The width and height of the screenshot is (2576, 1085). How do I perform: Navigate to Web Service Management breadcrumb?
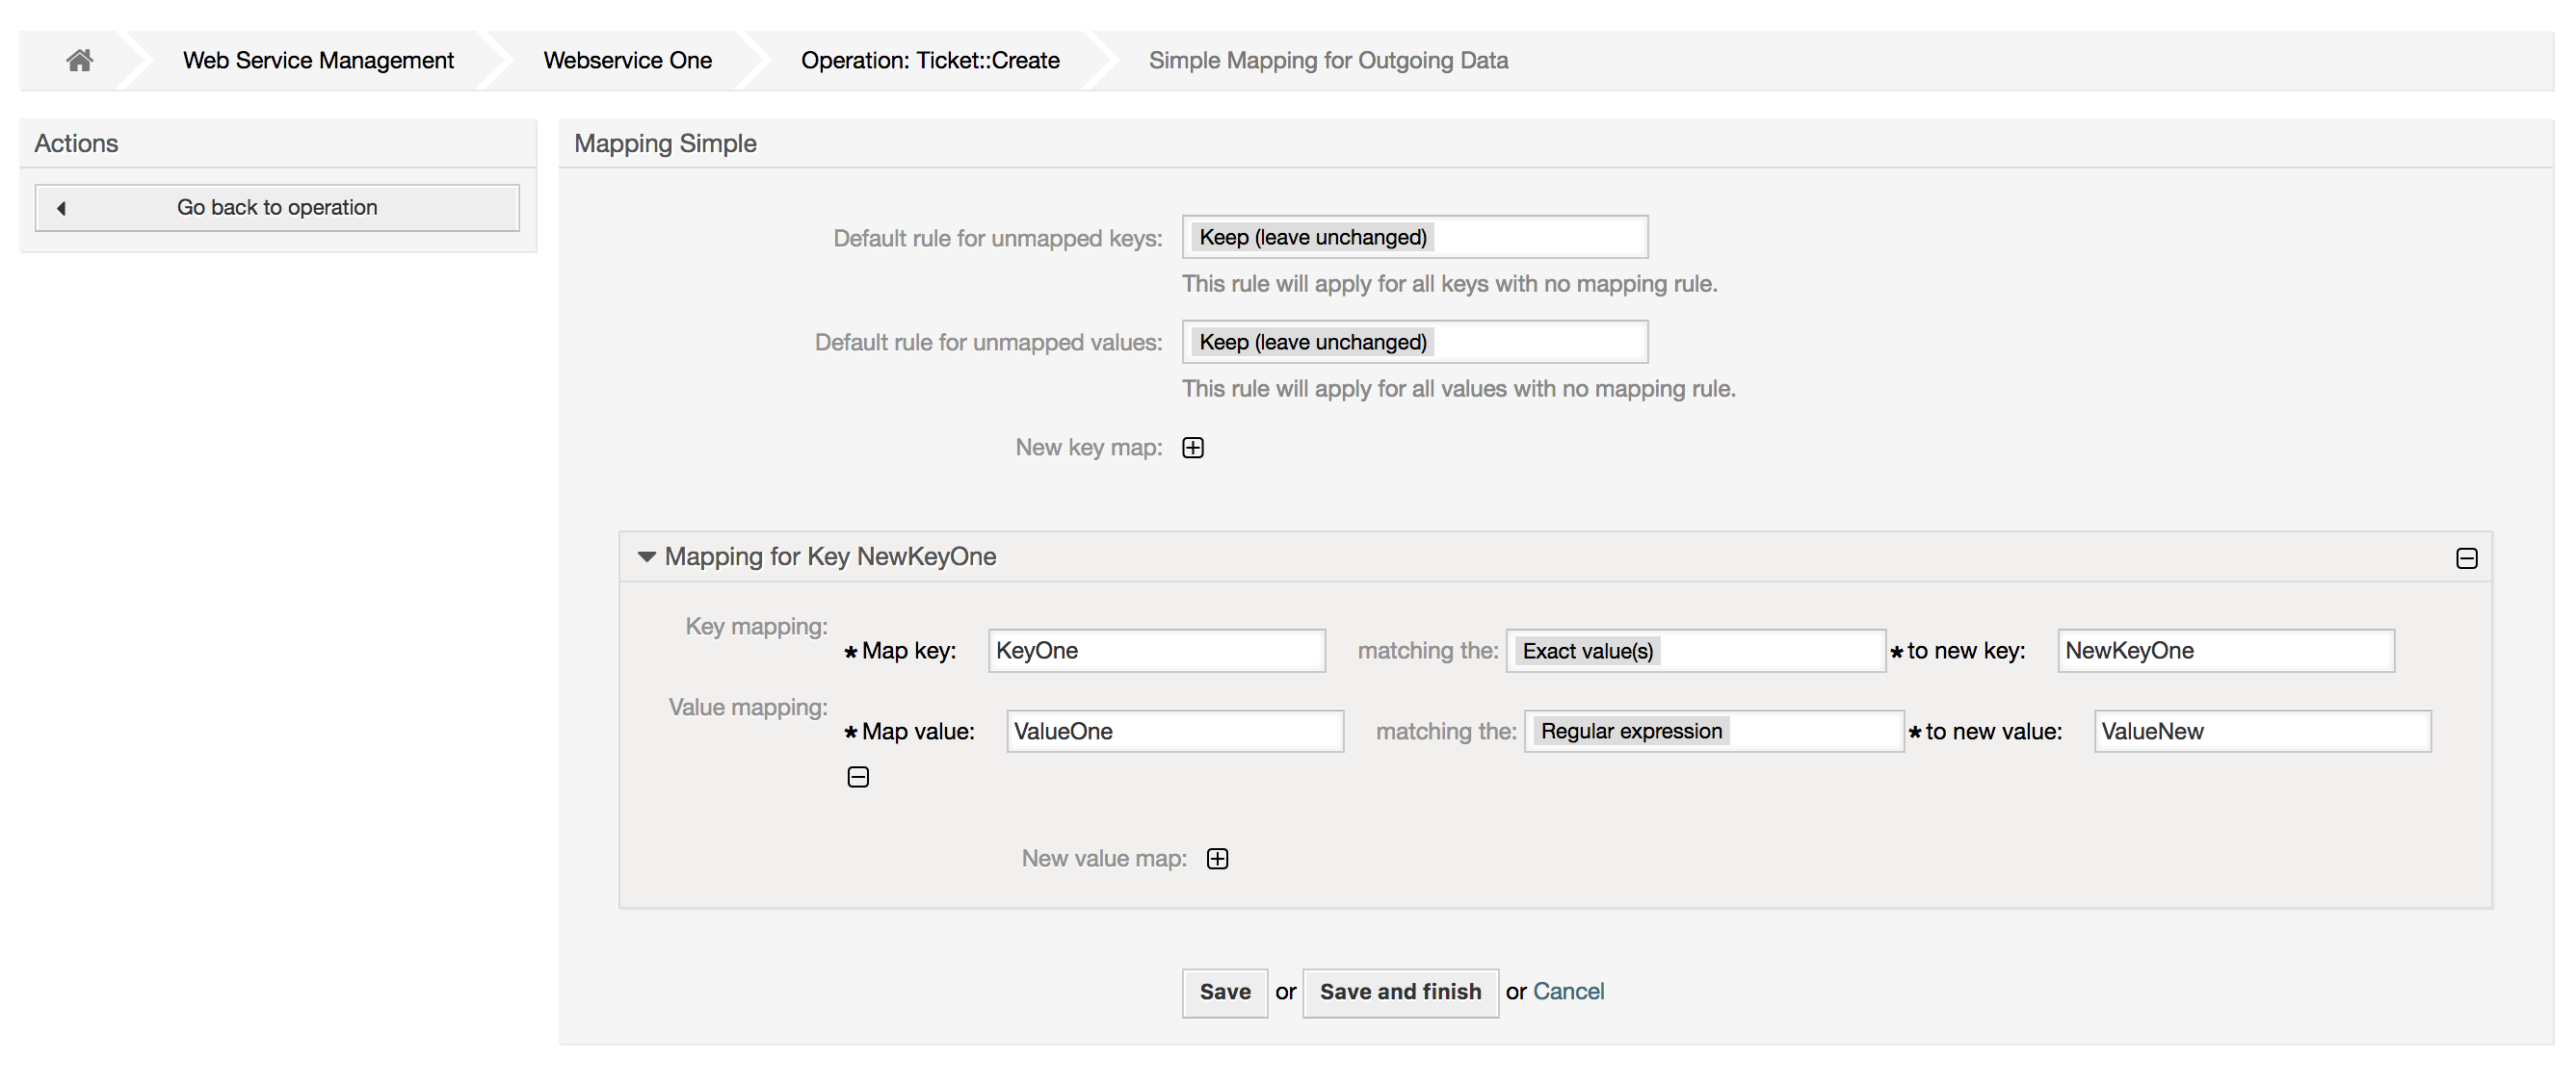pyautogui.click(x=316, y=59)
